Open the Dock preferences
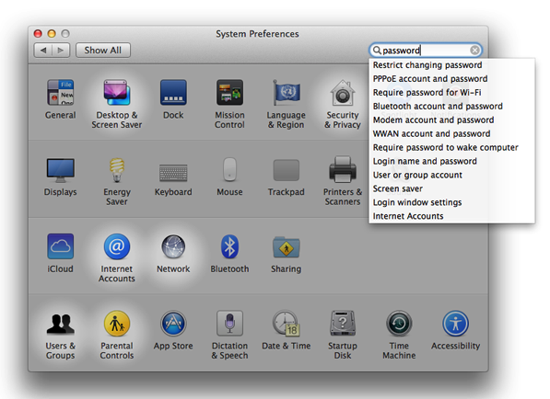Image resolution: width=550 pixels, height=399 pixels. (173, 99)
